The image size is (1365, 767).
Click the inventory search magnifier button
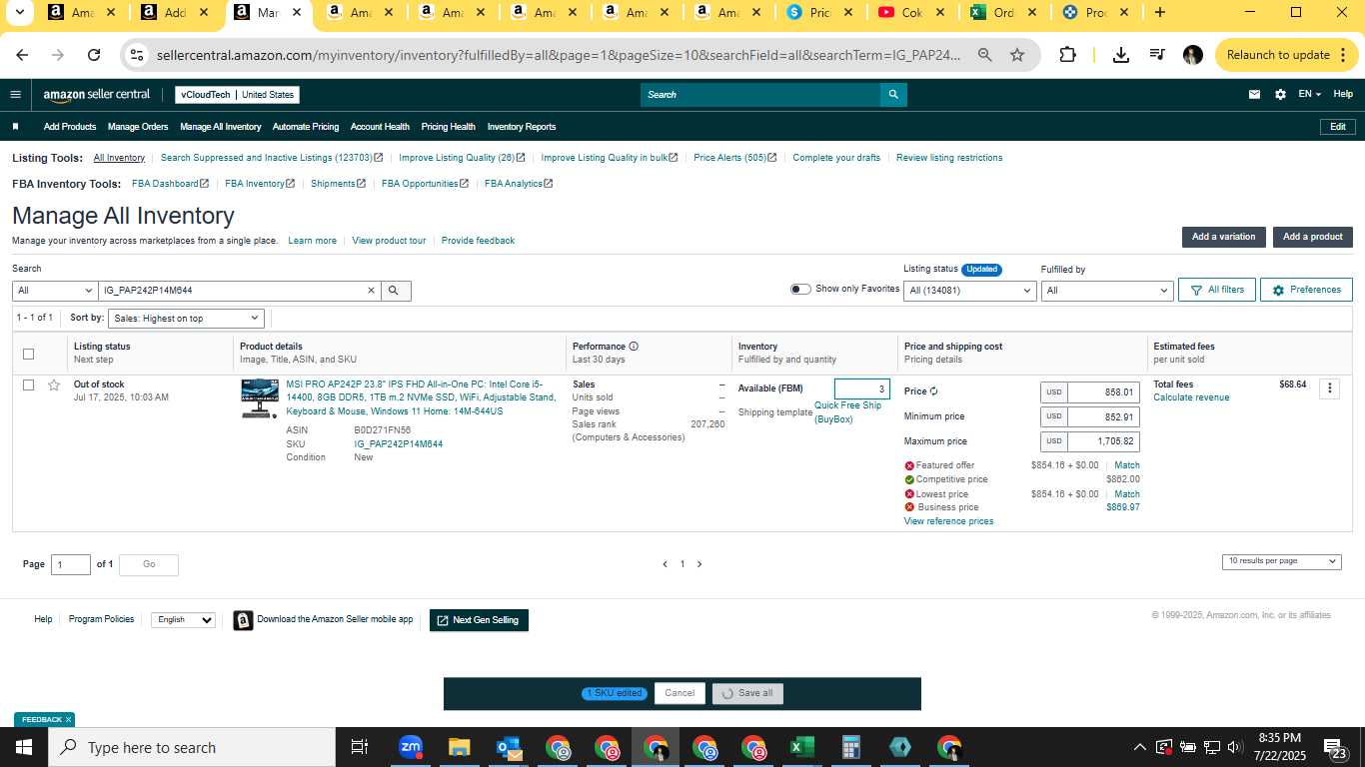pos(394,291)
